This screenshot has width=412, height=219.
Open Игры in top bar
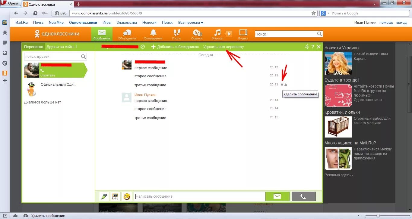coord(107,23)
